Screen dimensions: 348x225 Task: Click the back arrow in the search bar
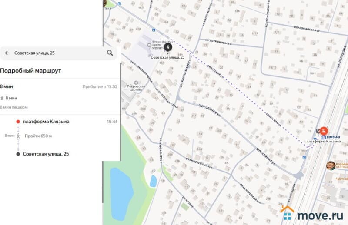pyautogui.click(x=7, y=53)
